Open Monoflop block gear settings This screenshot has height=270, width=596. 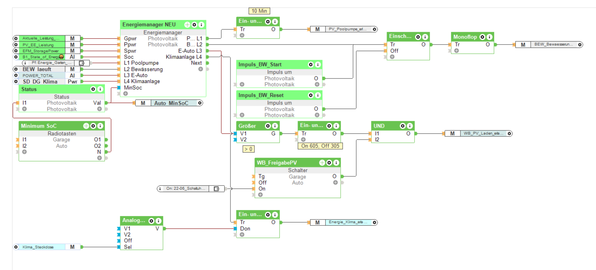tap(482, 37)
